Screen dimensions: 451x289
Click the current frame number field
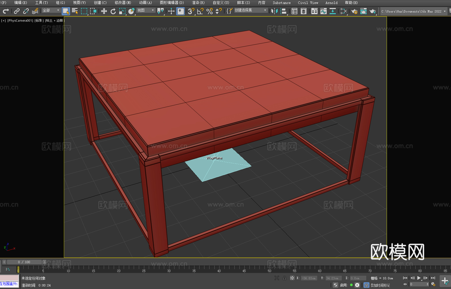tap(418, 284)
